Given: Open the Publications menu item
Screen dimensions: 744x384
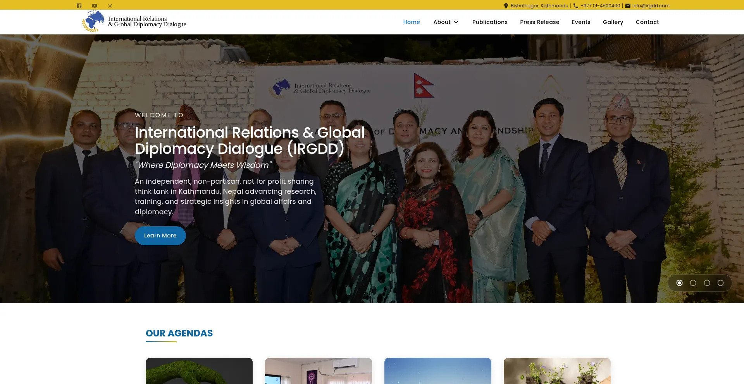Looking at the screenshot, I should [490, 22].
